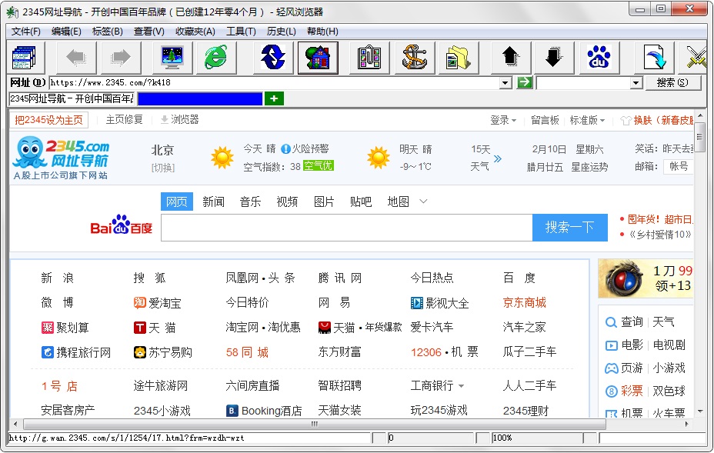Click the Baidu paw toolbar icon

tap(599, 58)
